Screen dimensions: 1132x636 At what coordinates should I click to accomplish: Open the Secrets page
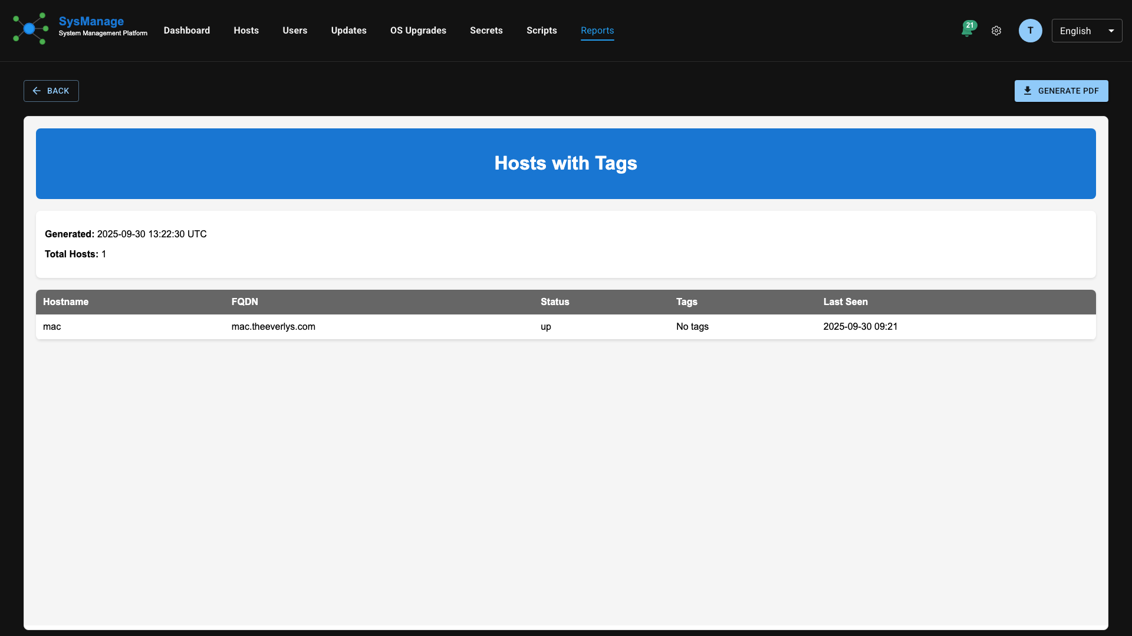[486, 31]
